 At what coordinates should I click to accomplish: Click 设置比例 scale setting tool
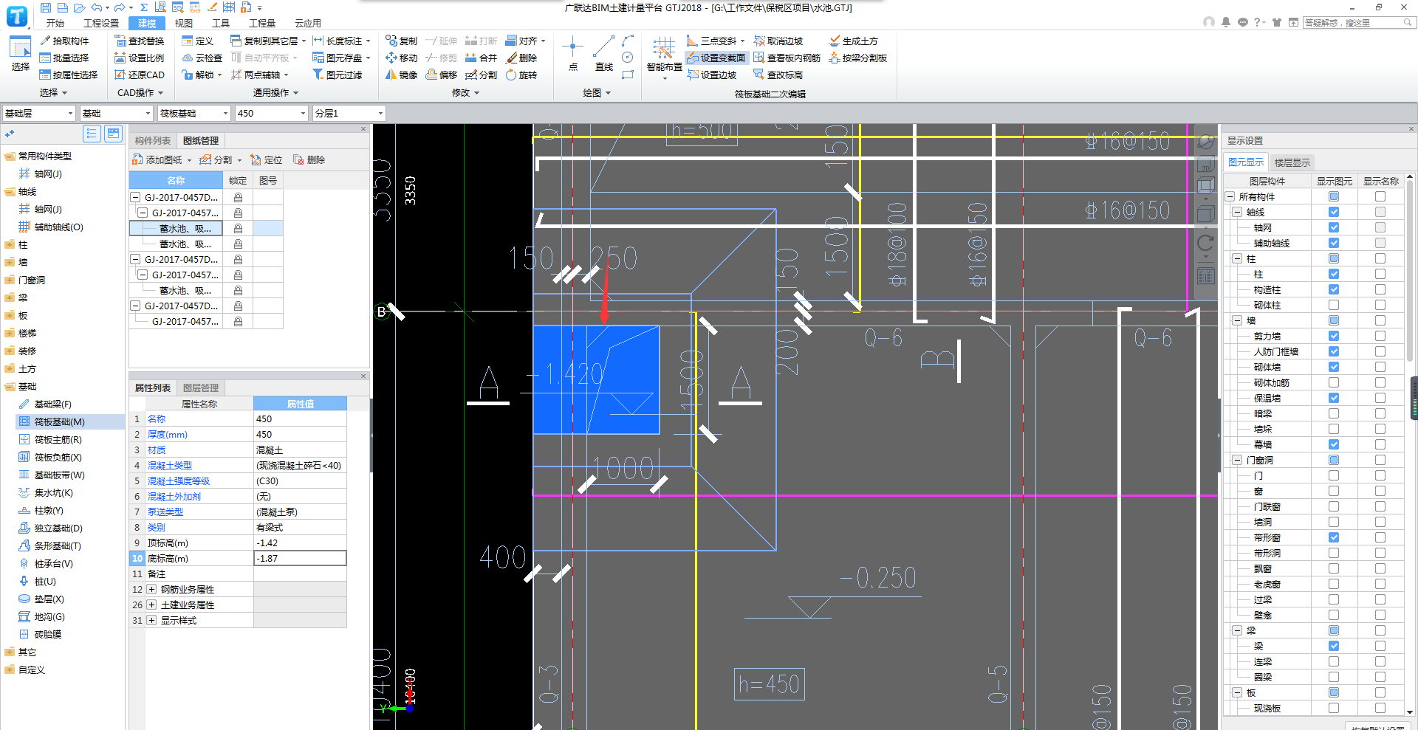[140, 58]
